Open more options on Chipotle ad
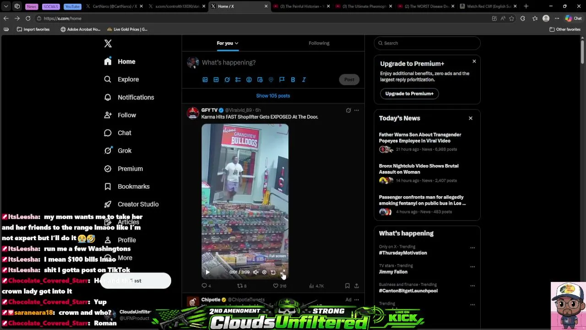The image size is (586, 330). click(x=357, y=300)
